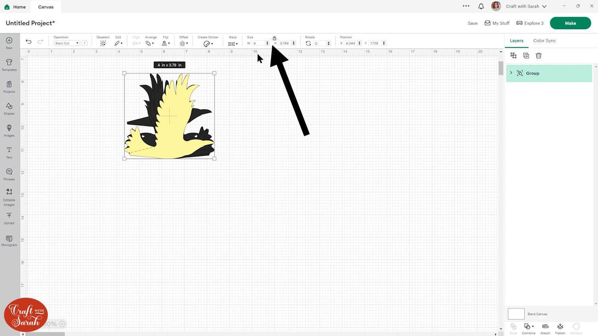This screenshot has height=336, width=598.
Task: Open the Flip dropdown
Action: click(x=166, y=43)
